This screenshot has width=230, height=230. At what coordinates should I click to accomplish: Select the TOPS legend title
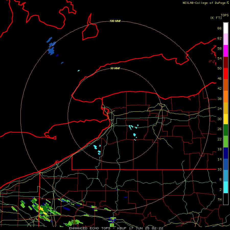225,15
